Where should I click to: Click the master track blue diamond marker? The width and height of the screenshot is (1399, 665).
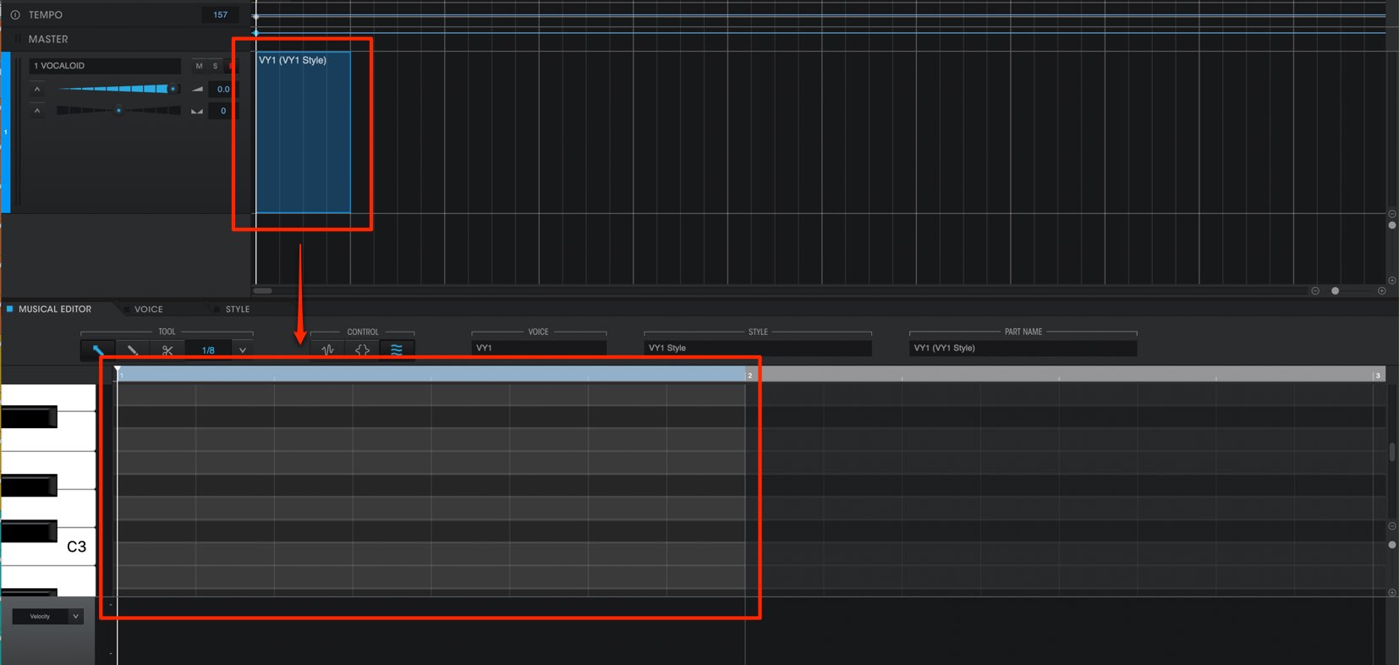(255, 33)
